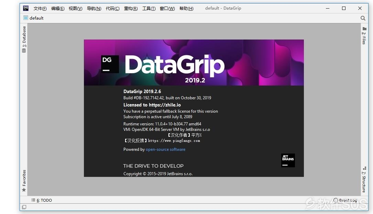Viewport: 373px width, 214px height.
Task: Click the JetBrains logo in about dialog
Action: pos(288,160)
